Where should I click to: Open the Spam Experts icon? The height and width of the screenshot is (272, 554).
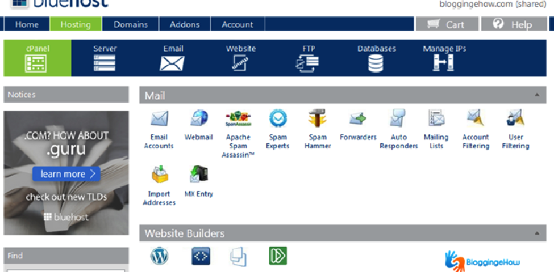click(278, 118)
